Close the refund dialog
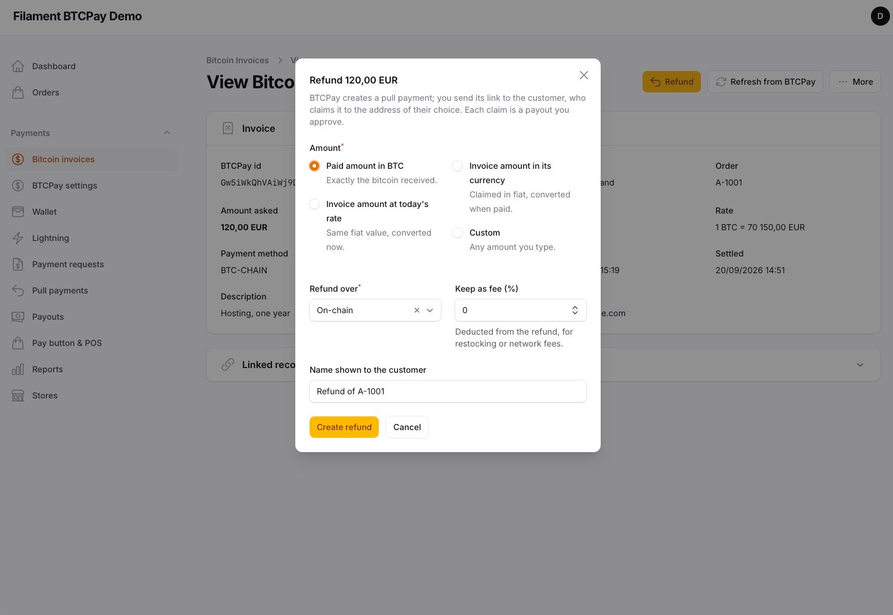This screenshot has width=893, height=615. coord(584,75)
